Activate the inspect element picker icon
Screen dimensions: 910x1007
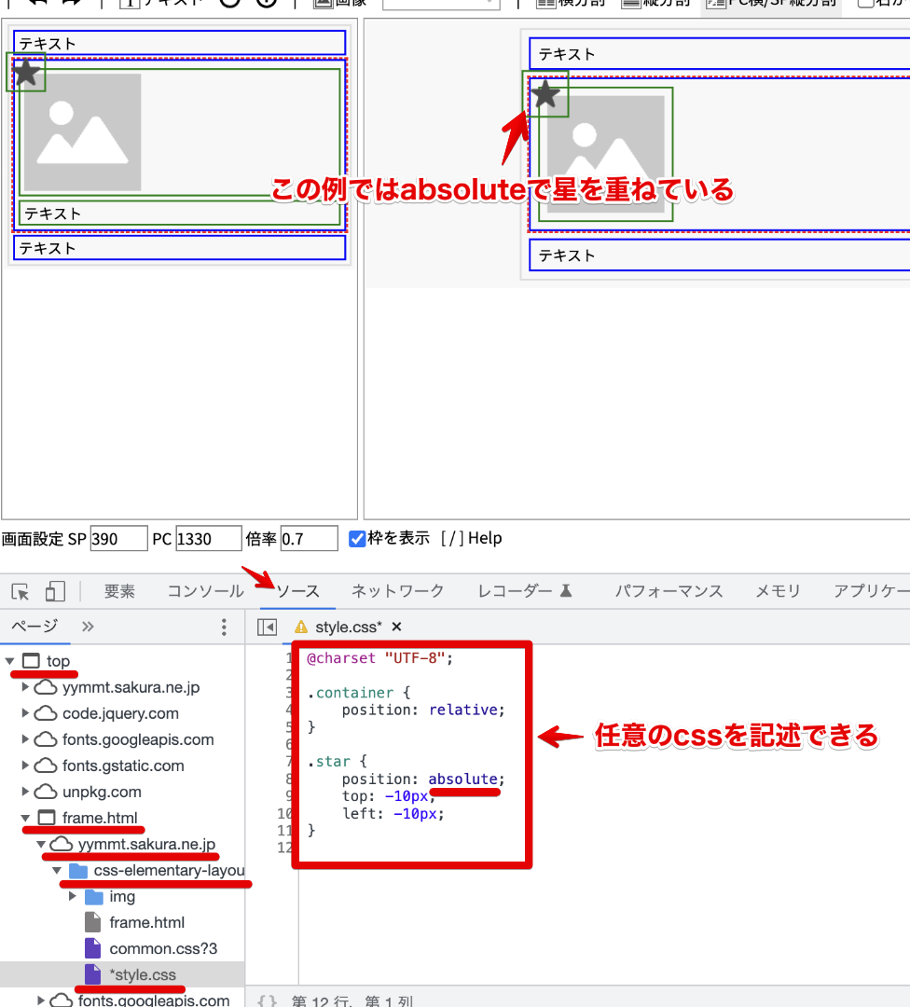20,591
